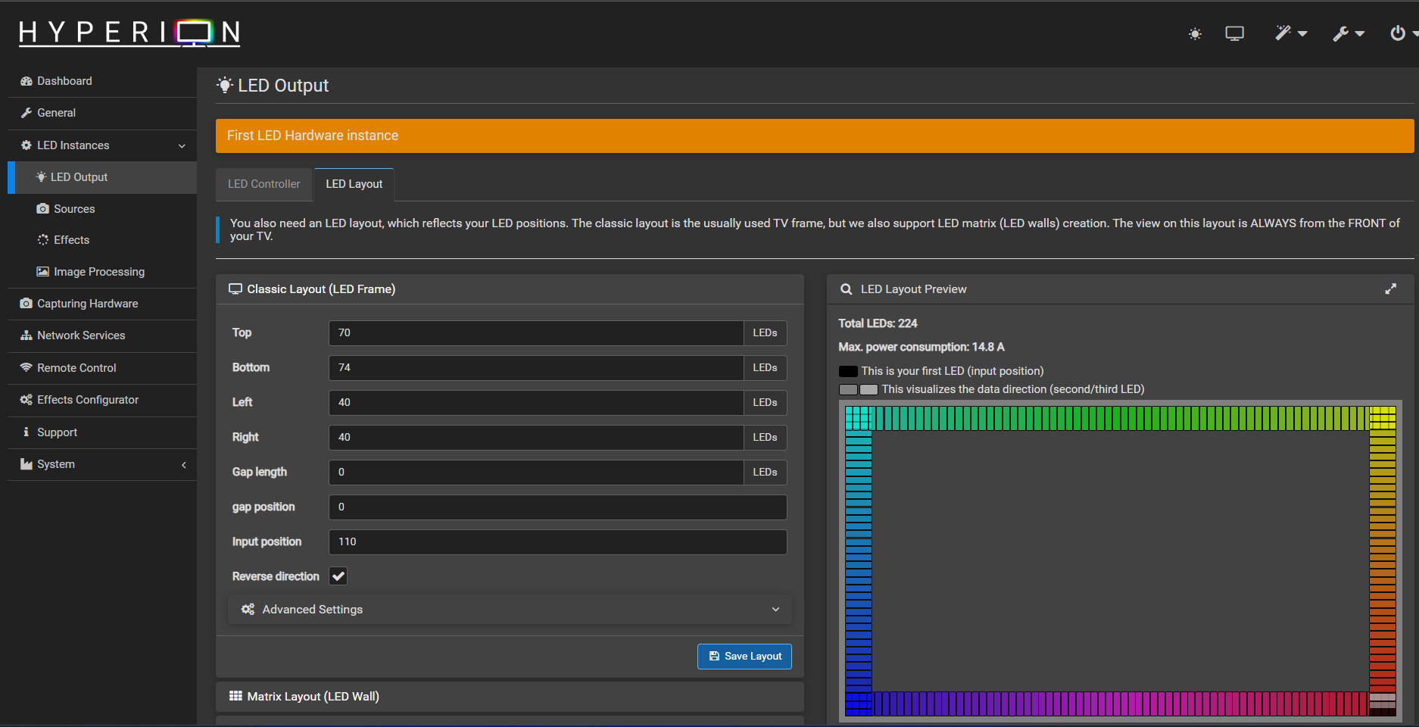The width and height of the screenshot is (1419, 727).
Task: Click the Input position field
Action: 558,542
